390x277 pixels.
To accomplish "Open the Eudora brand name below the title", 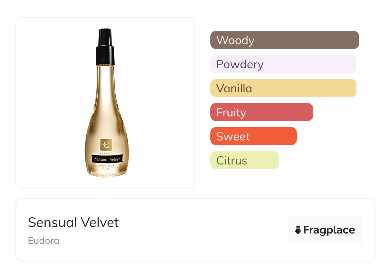I will coord(44,241).
